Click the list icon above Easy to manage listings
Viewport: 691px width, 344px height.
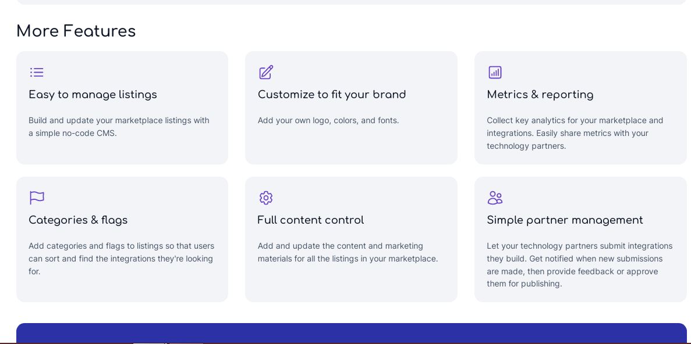click(x=37, y=72)
